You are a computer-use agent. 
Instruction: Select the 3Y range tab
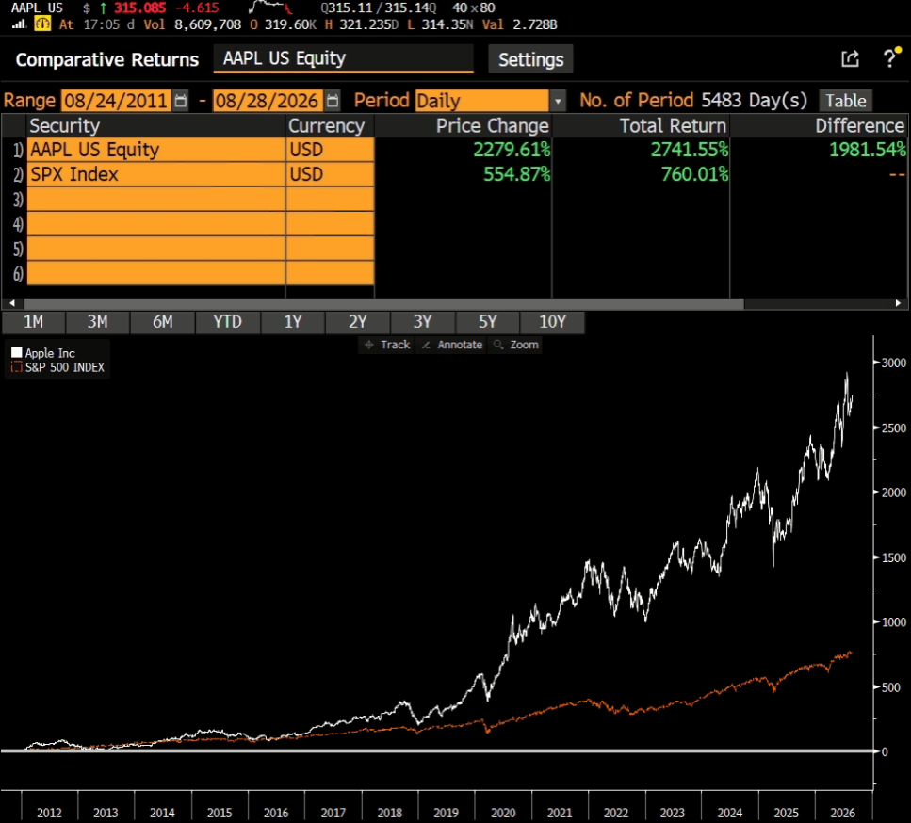tap(422, 322)
